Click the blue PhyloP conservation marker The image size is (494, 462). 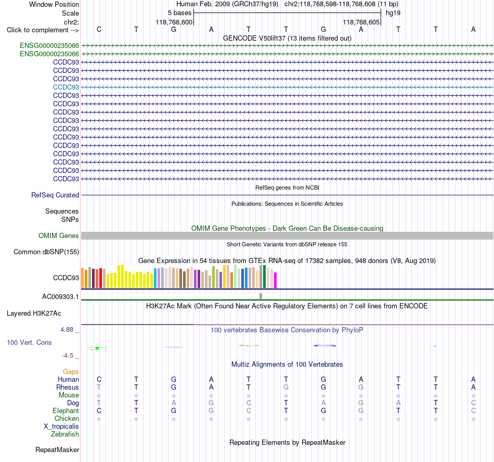(325, 345)
